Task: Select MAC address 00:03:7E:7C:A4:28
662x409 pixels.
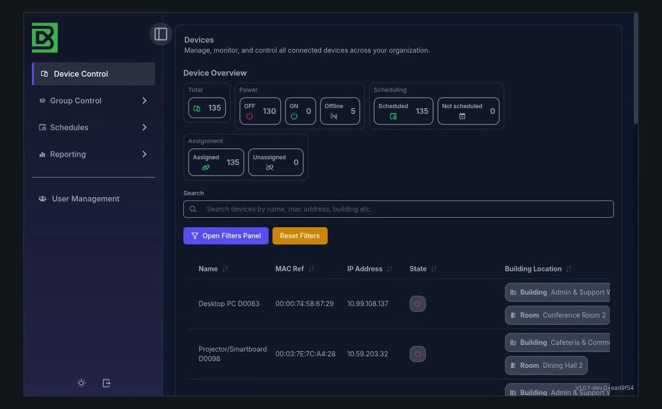Action: pos(305,354)
